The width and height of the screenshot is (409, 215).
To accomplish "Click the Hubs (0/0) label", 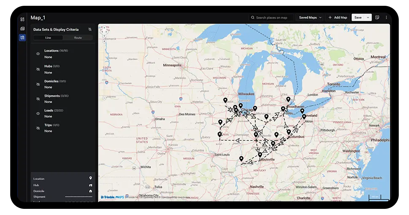I will coord(52,66).
